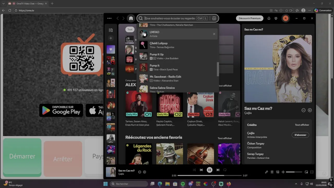This screenshot has height=188, width=334.
Task: Click S'abonner next to Çağla
Action: pos(300,135)
